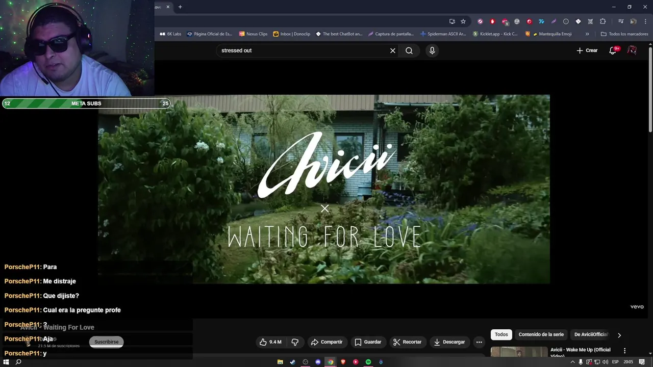Bookmark this page with the star icon
Image resolution: width=653 pixels, height=367 pixels.
point(463,21)
